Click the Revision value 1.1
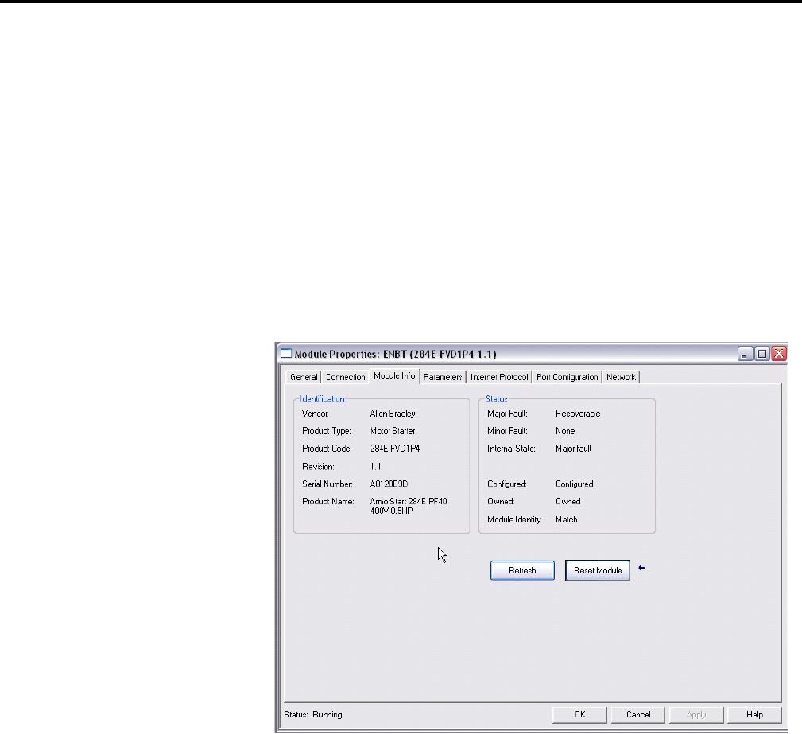Screen dimensions: 802x734 375,466
